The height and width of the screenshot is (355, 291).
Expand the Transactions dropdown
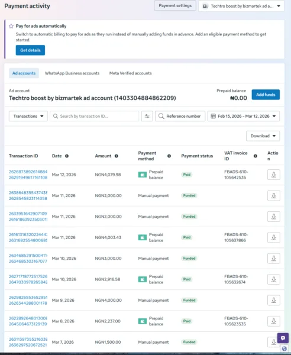[x=28, y=116]
